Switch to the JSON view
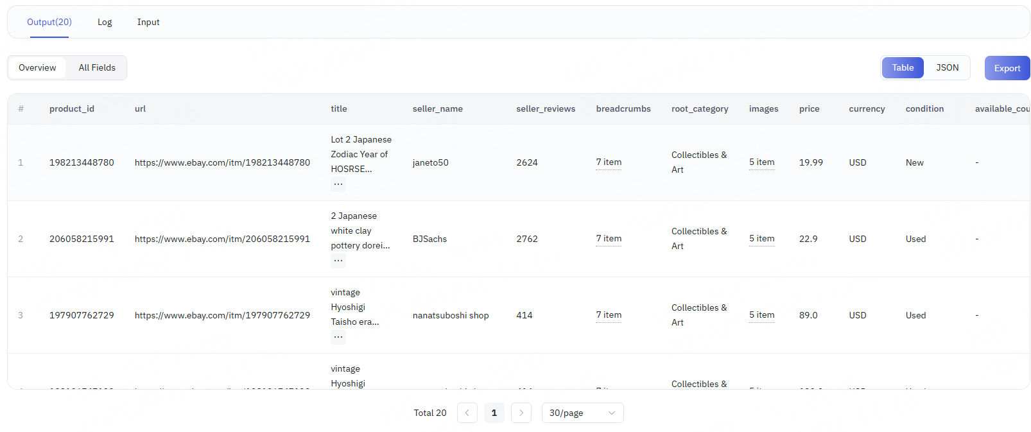The width and height of the screenshot is (1031, 432). pyautogui.click(x=947, y=67)
